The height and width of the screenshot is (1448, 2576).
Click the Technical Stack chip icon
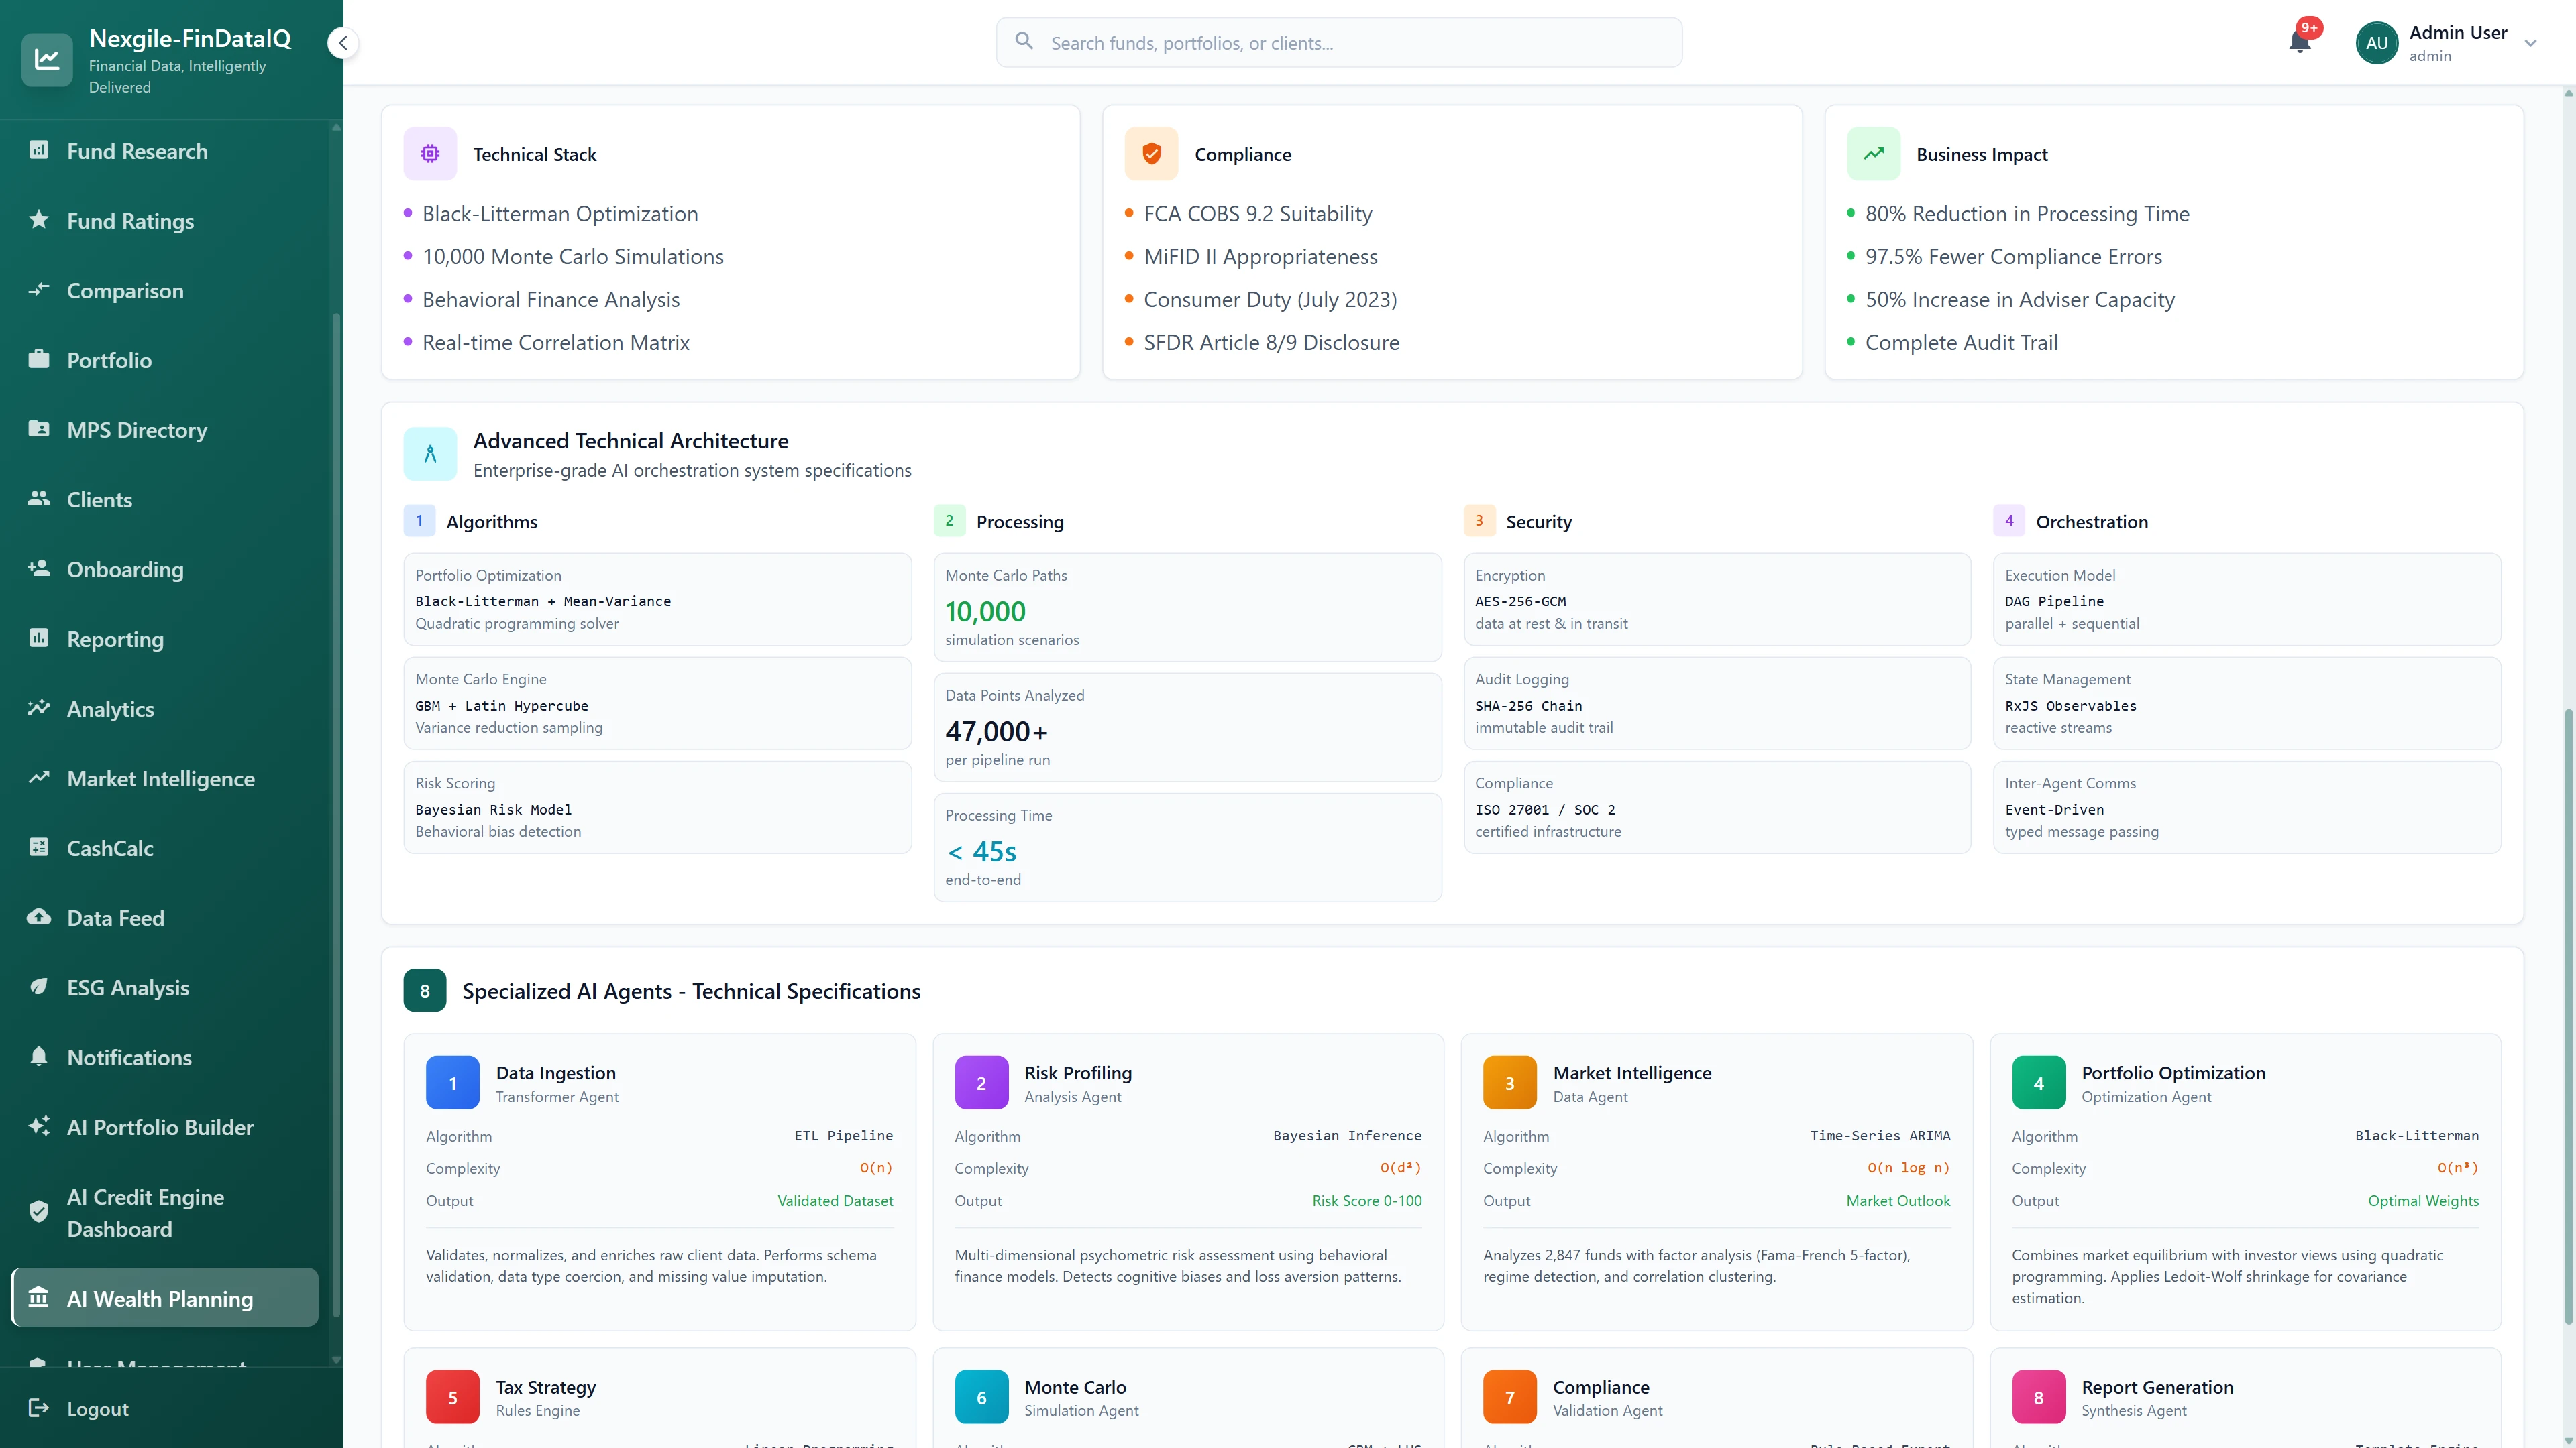[430, 154]
